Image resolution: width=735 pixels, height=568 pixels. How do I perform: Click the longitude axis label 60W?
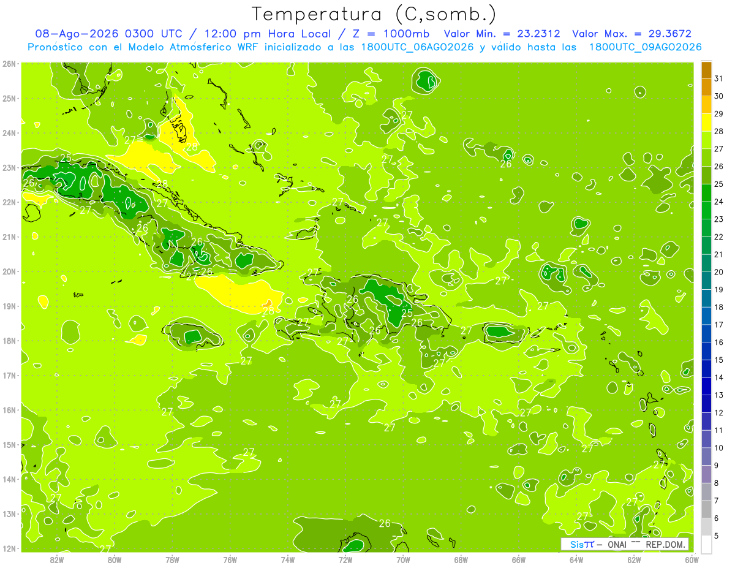coord(692,559)
